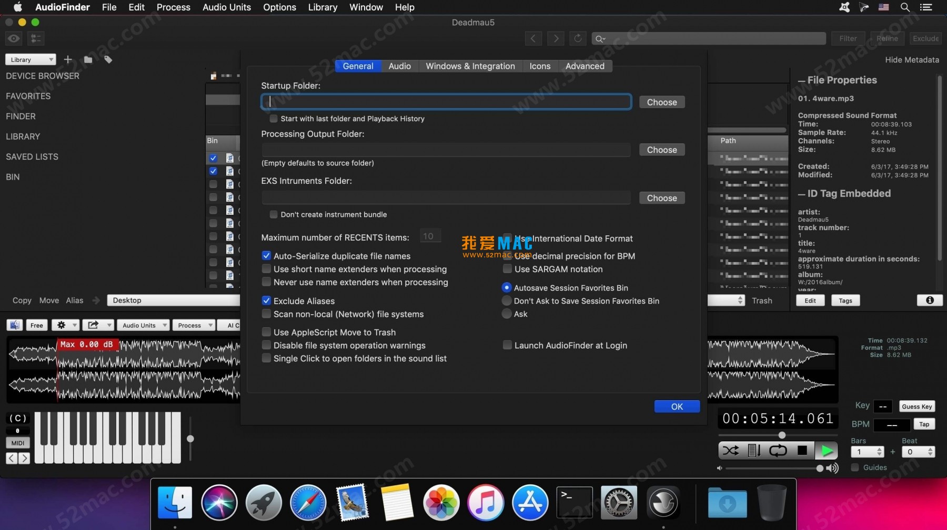Open the Advanced preferences tab
The height and width of the screenshot is (530, 947).
click(x=585, y=66)
